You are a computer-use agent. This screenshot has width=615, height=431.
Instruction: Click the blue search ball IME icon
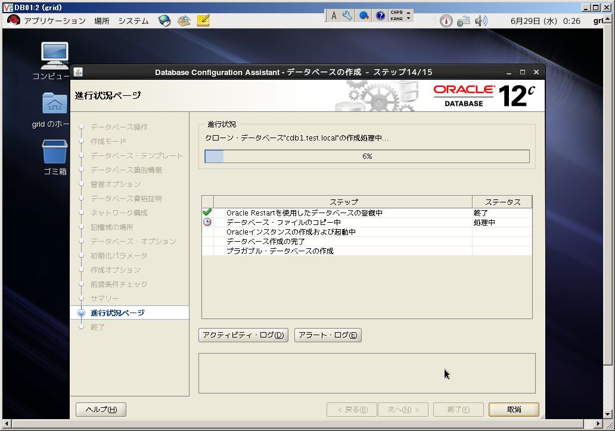364,15
